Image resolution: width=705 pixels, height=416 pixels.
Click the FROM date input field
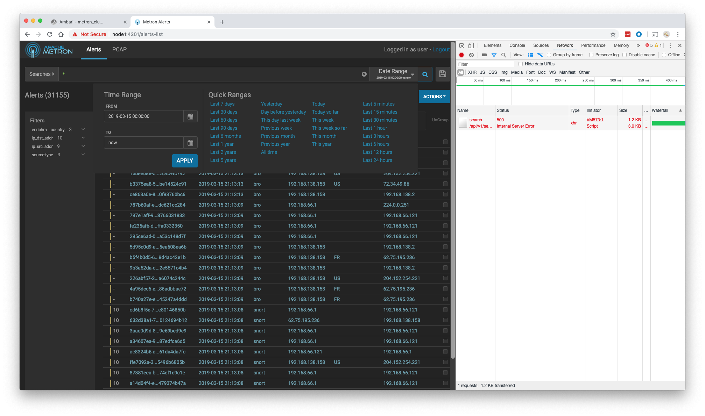pyautogui.click(x=143, y=116)
